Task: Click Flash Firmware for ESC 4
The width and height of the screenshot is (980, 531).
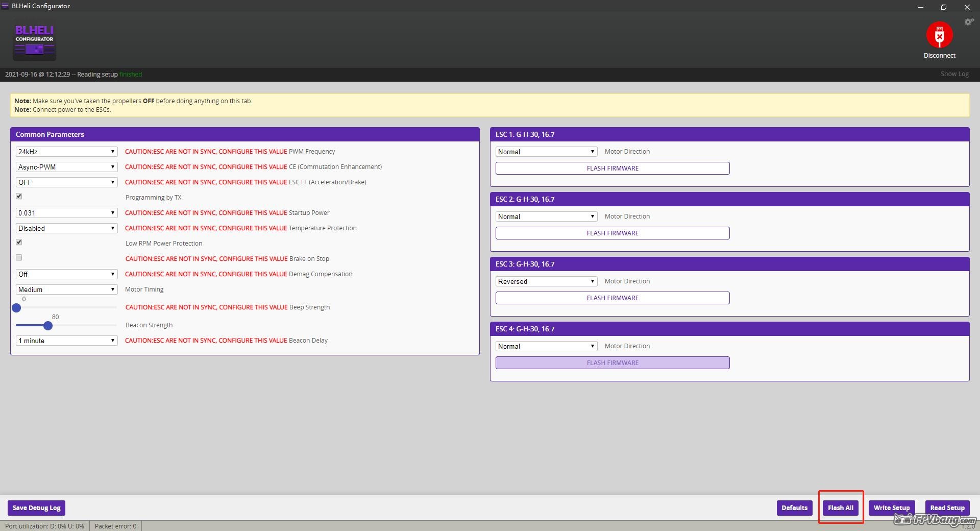Action: (x=612, y=363)
